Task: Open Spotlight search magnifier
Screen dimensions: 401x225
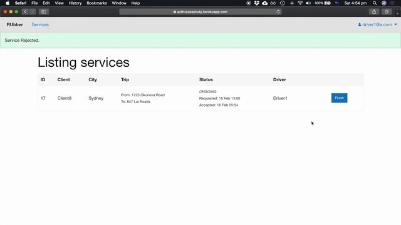Action: 375,3
